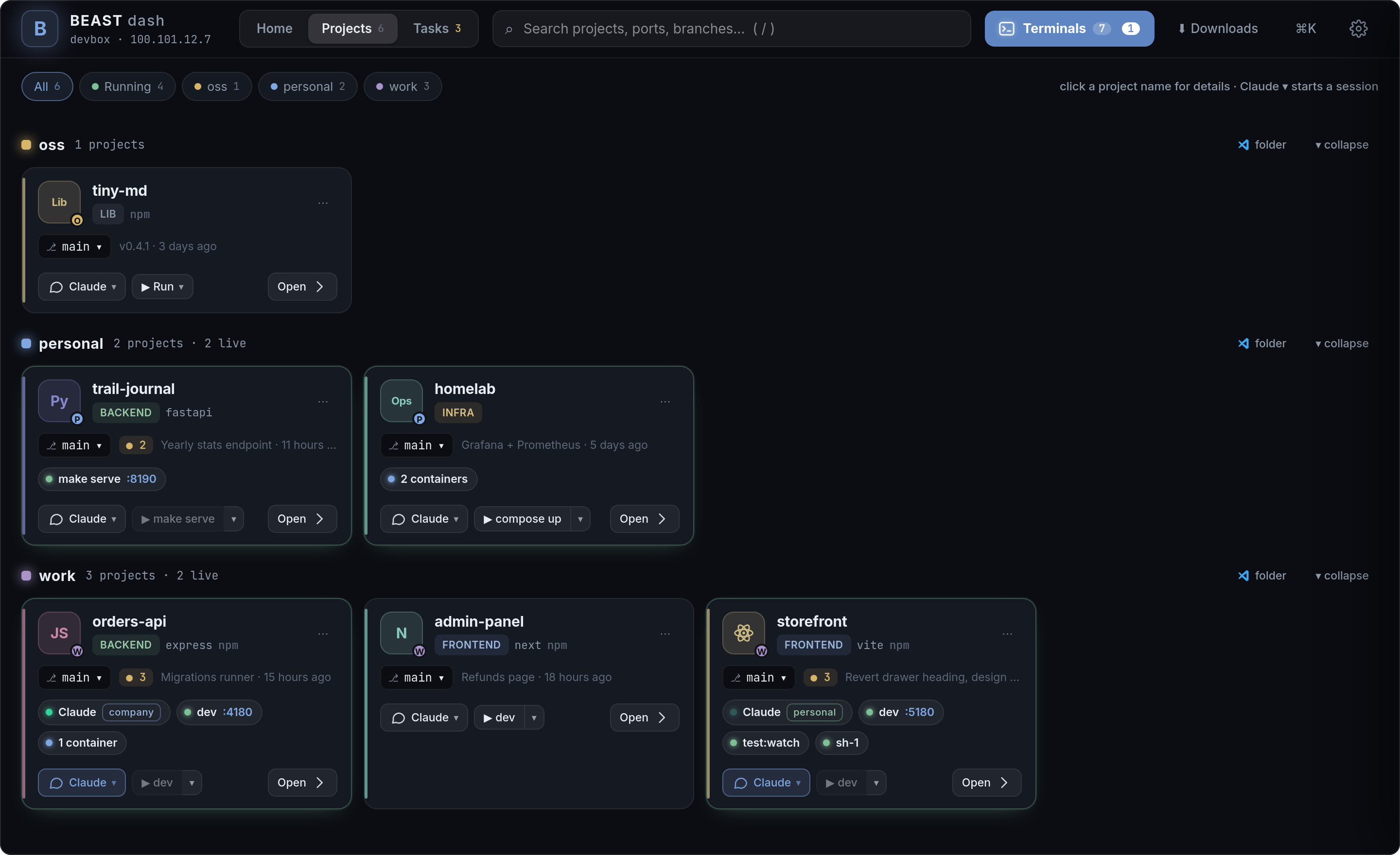
Task: Open the homelab three-dot menu
Action: [x=665, y=401]
